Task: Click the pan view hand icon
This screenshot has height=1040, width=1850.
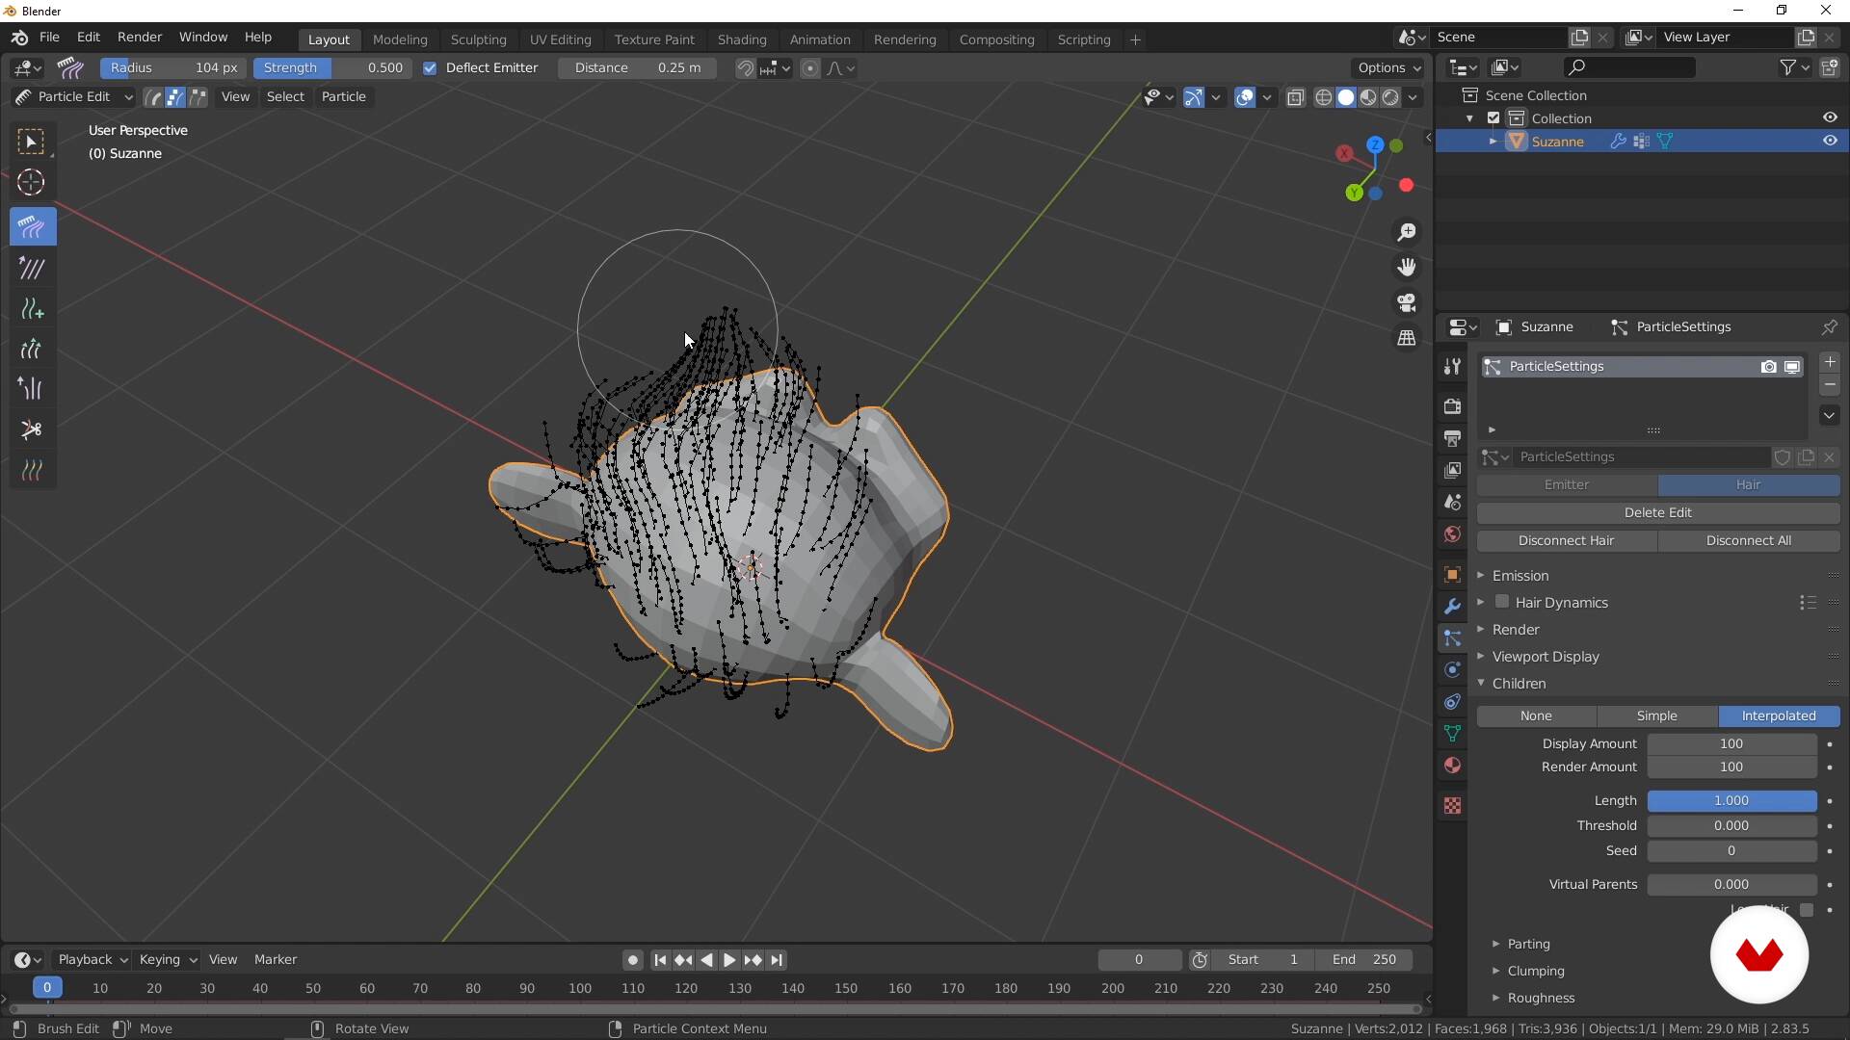Action: pos(1407,268)
